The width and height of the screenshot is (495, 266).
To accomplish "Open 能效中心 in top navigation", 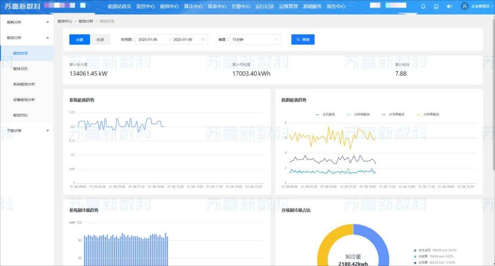I will click(x=169, y=6).
